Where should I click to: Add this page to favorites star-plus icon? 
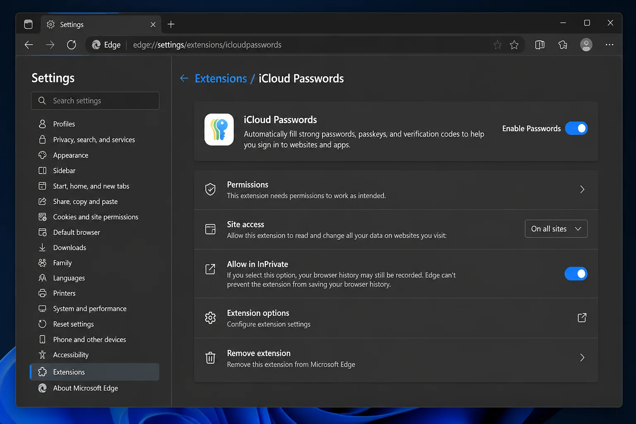point(497,45)
